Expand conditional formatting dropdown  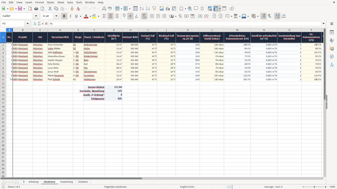(258, 16)
